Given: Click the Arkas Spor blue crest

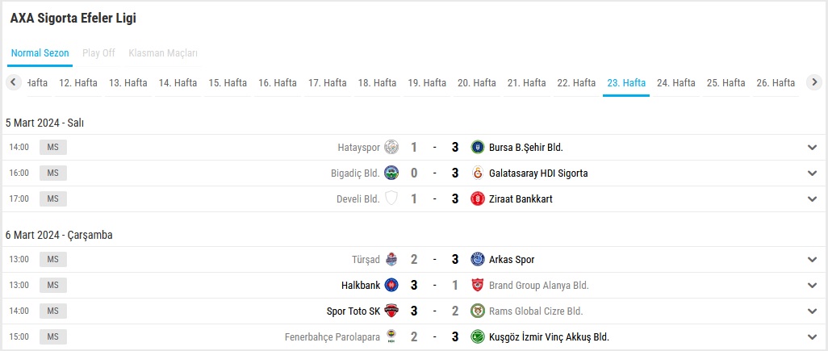Looking at the screenshot, I should 478,259.
